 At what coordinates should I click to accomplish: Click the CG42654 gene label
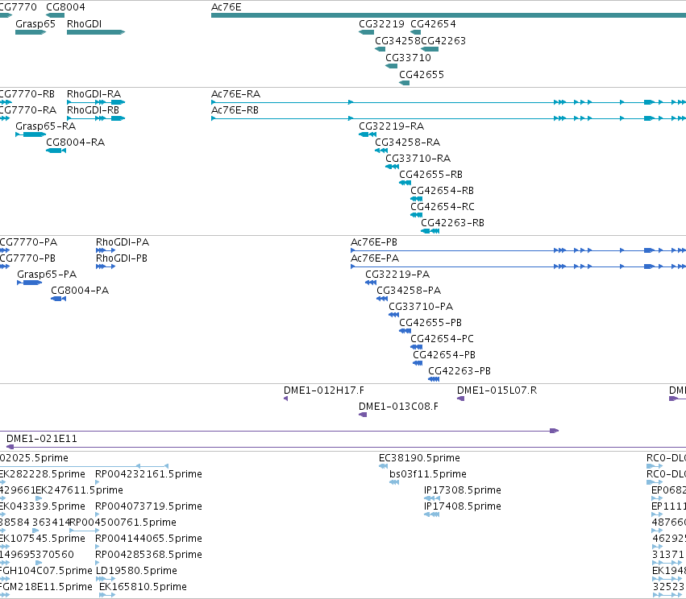(x=433, y=24)
